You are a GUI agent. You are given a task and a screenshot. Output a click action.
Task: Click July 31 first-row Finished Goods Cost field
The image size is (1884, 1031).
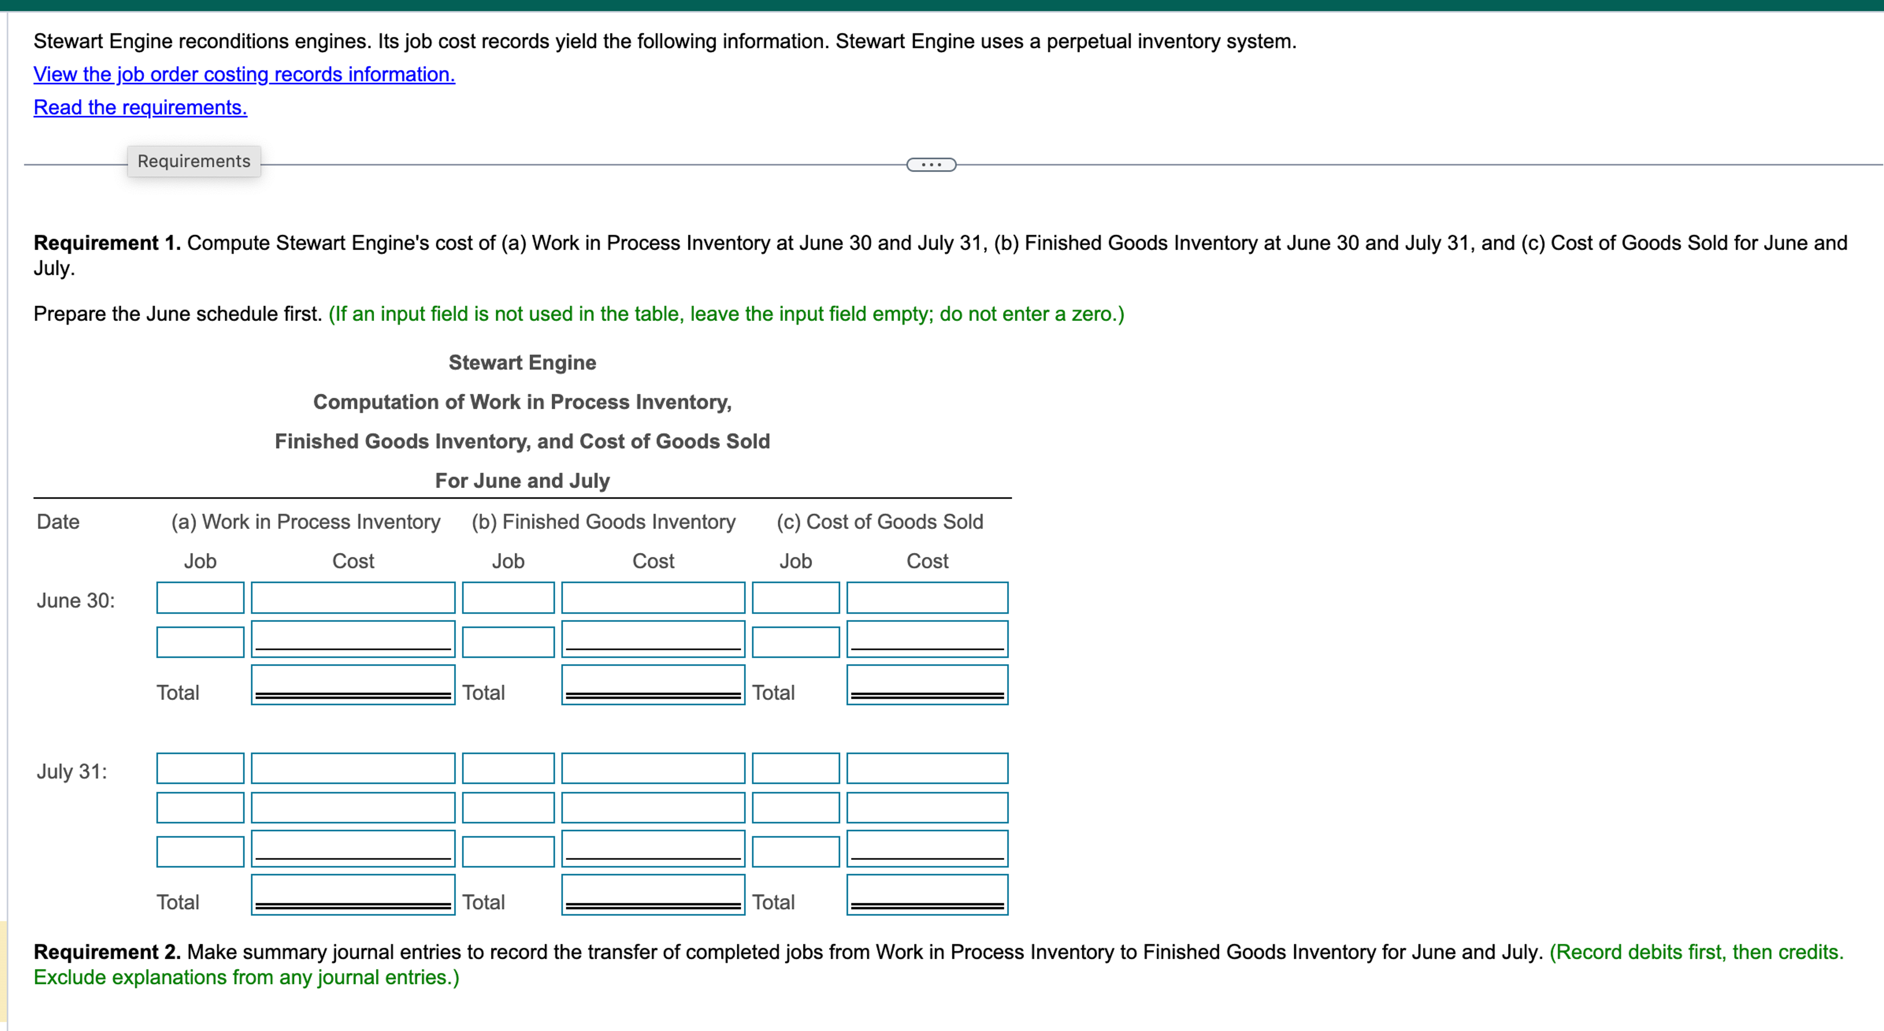[653, 768]
